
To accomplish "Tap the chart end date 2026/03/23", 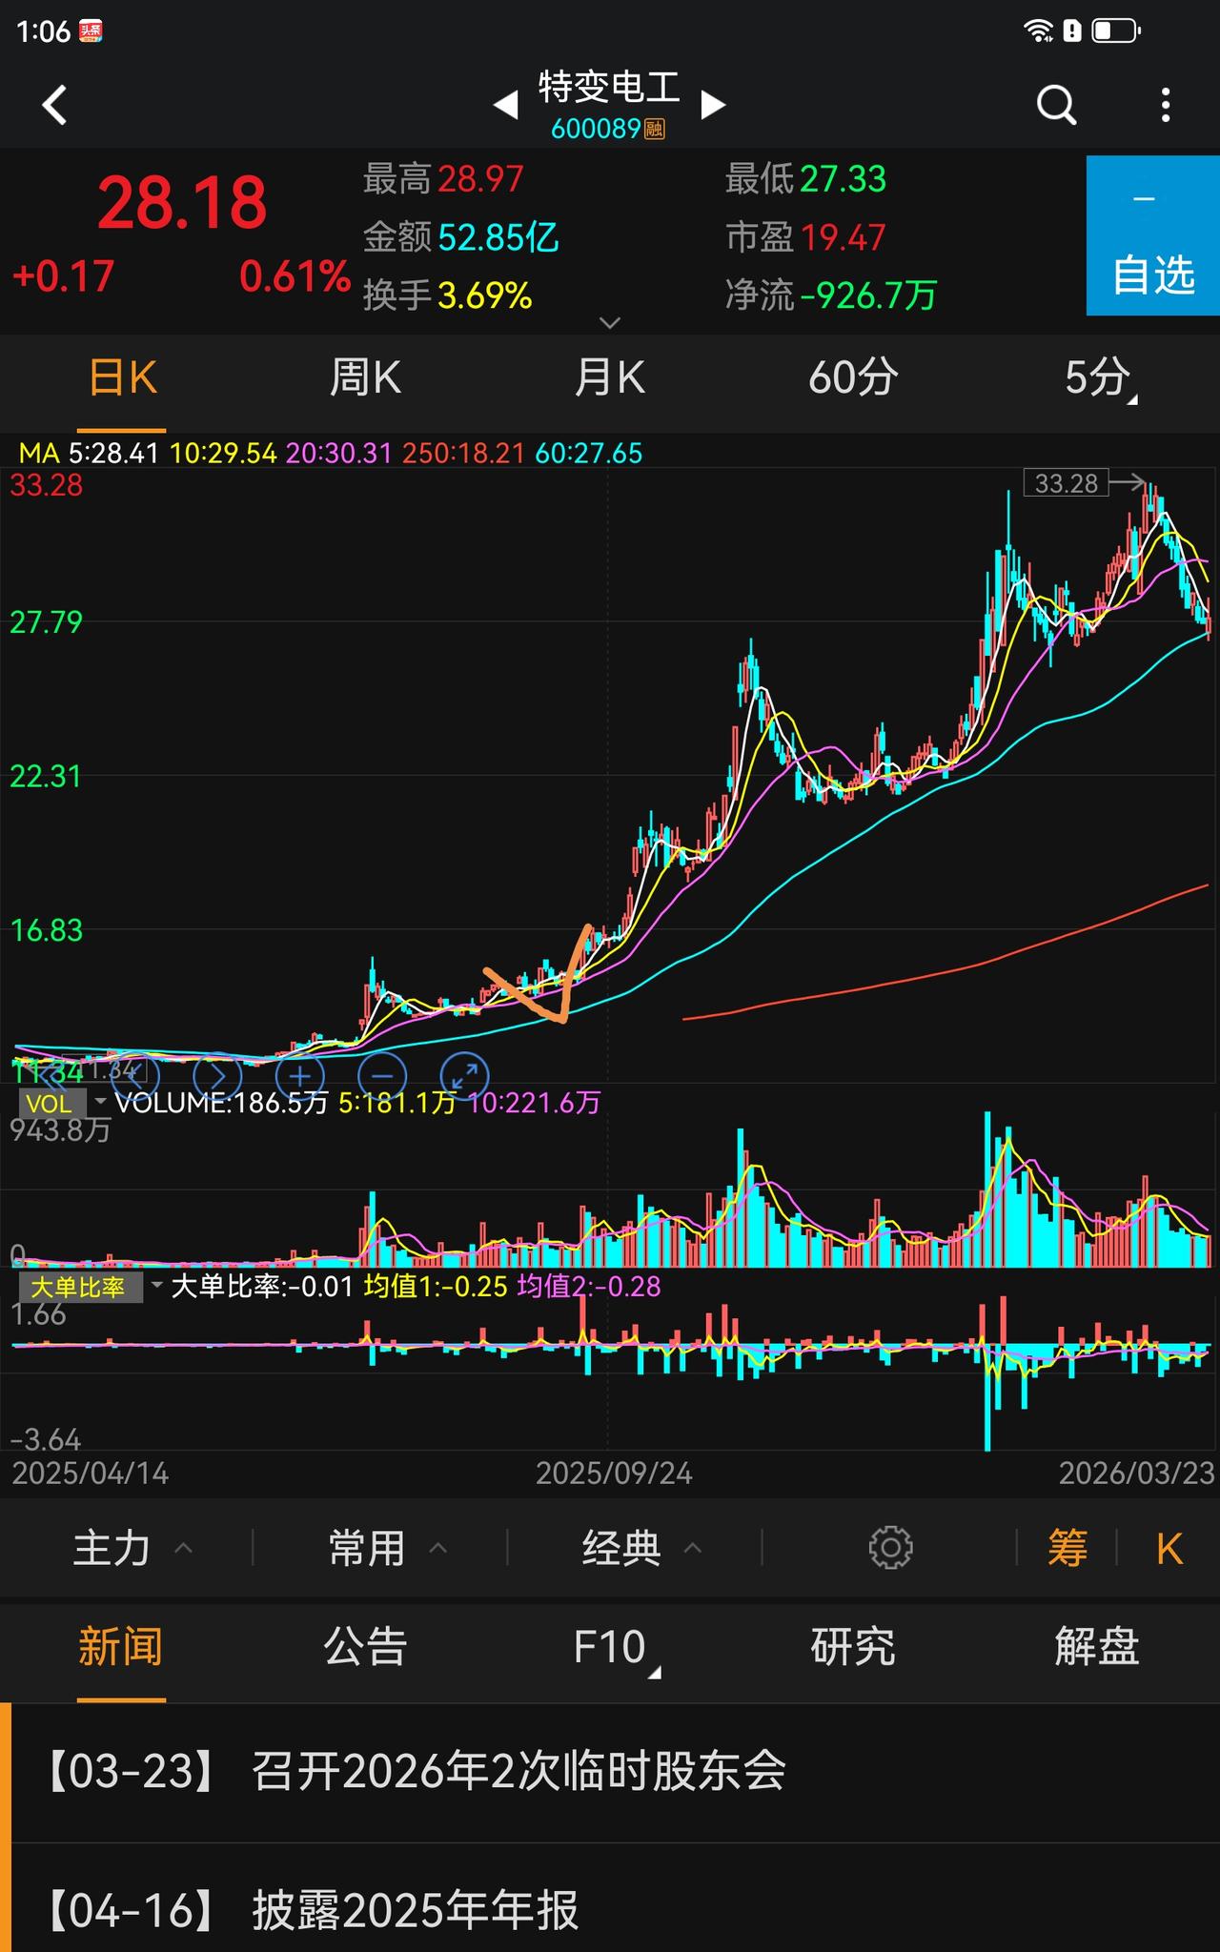I will pos(1137,1474).
